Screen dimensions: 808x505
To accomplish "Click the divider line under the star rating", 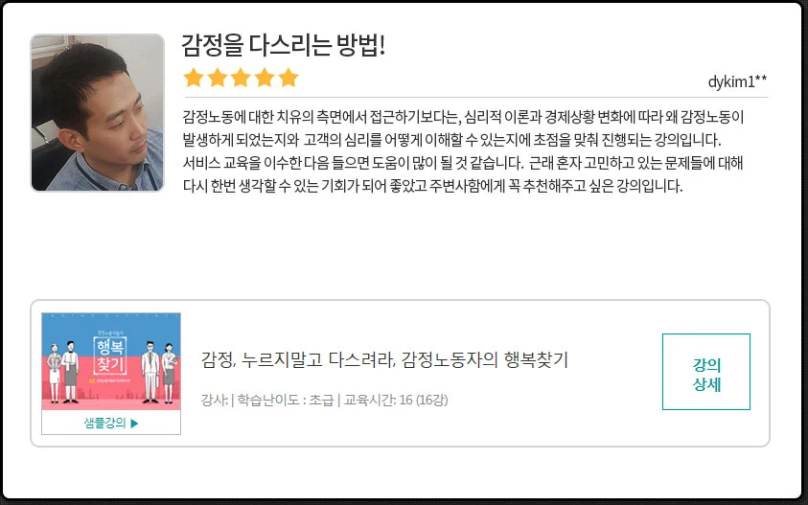I will 475,97.
